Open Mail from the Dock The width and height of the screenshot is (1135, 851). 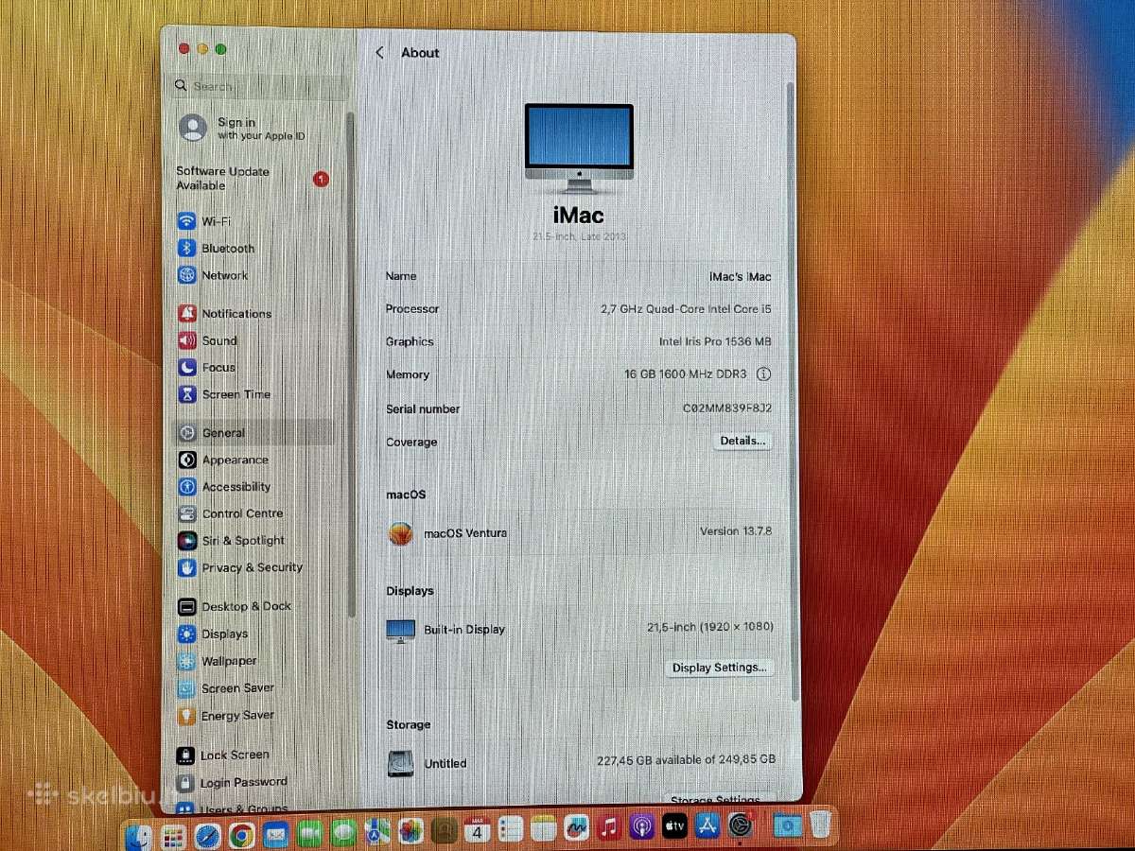275,834
